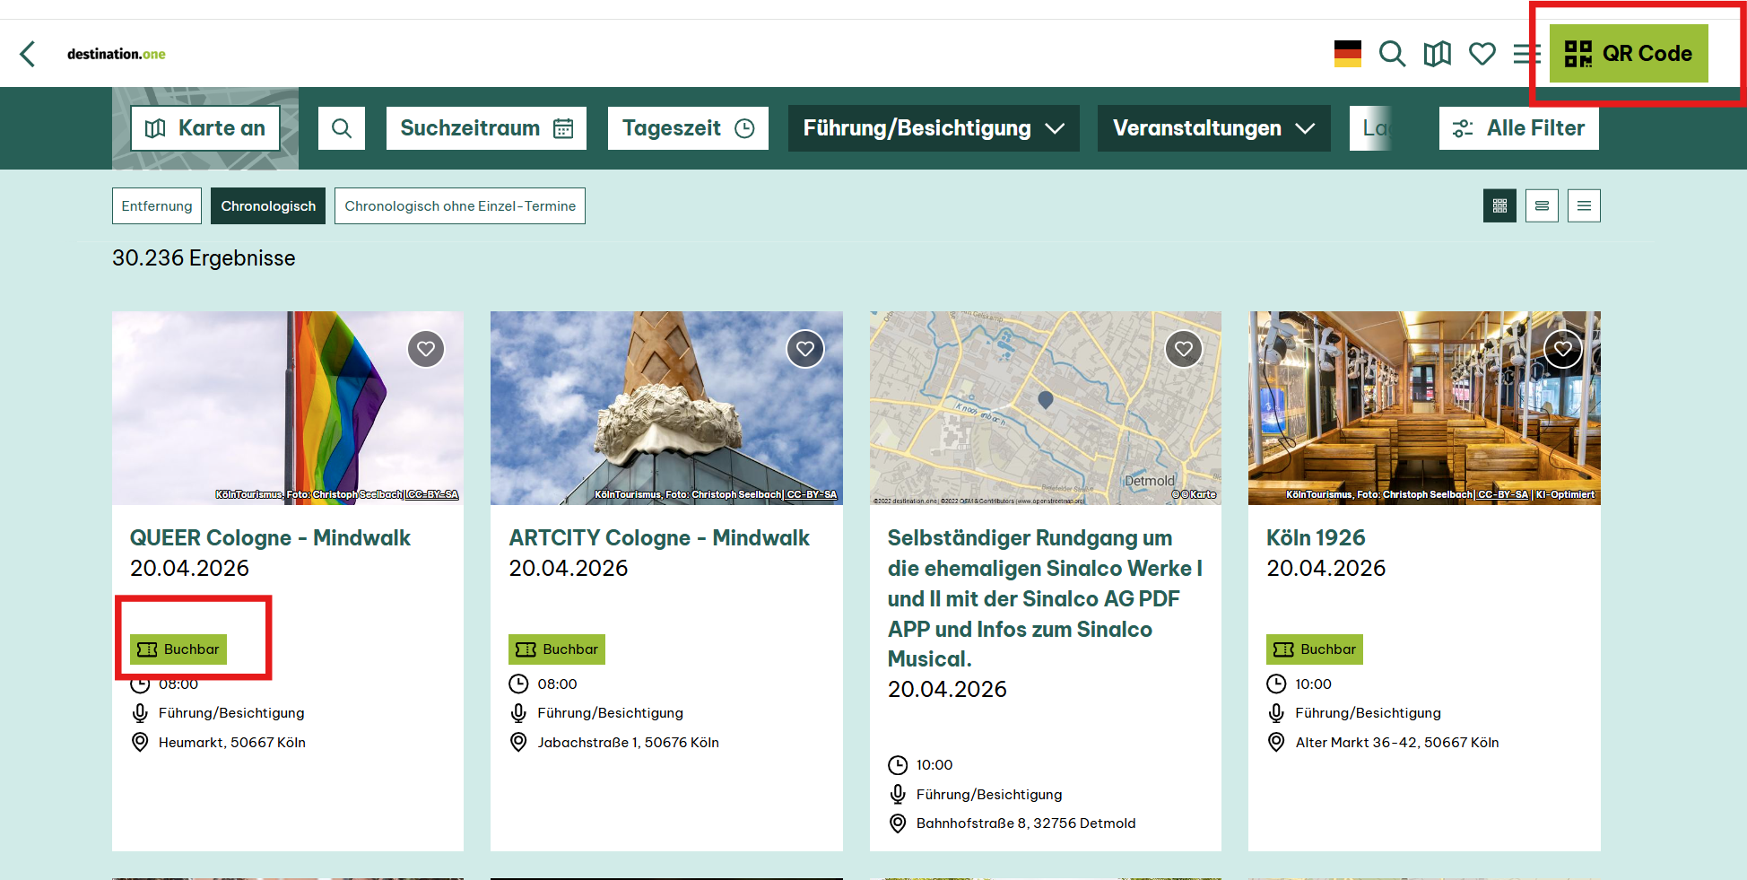Switch to grid tile view icon
1747x880 pixels.
tap(1499, 206)
